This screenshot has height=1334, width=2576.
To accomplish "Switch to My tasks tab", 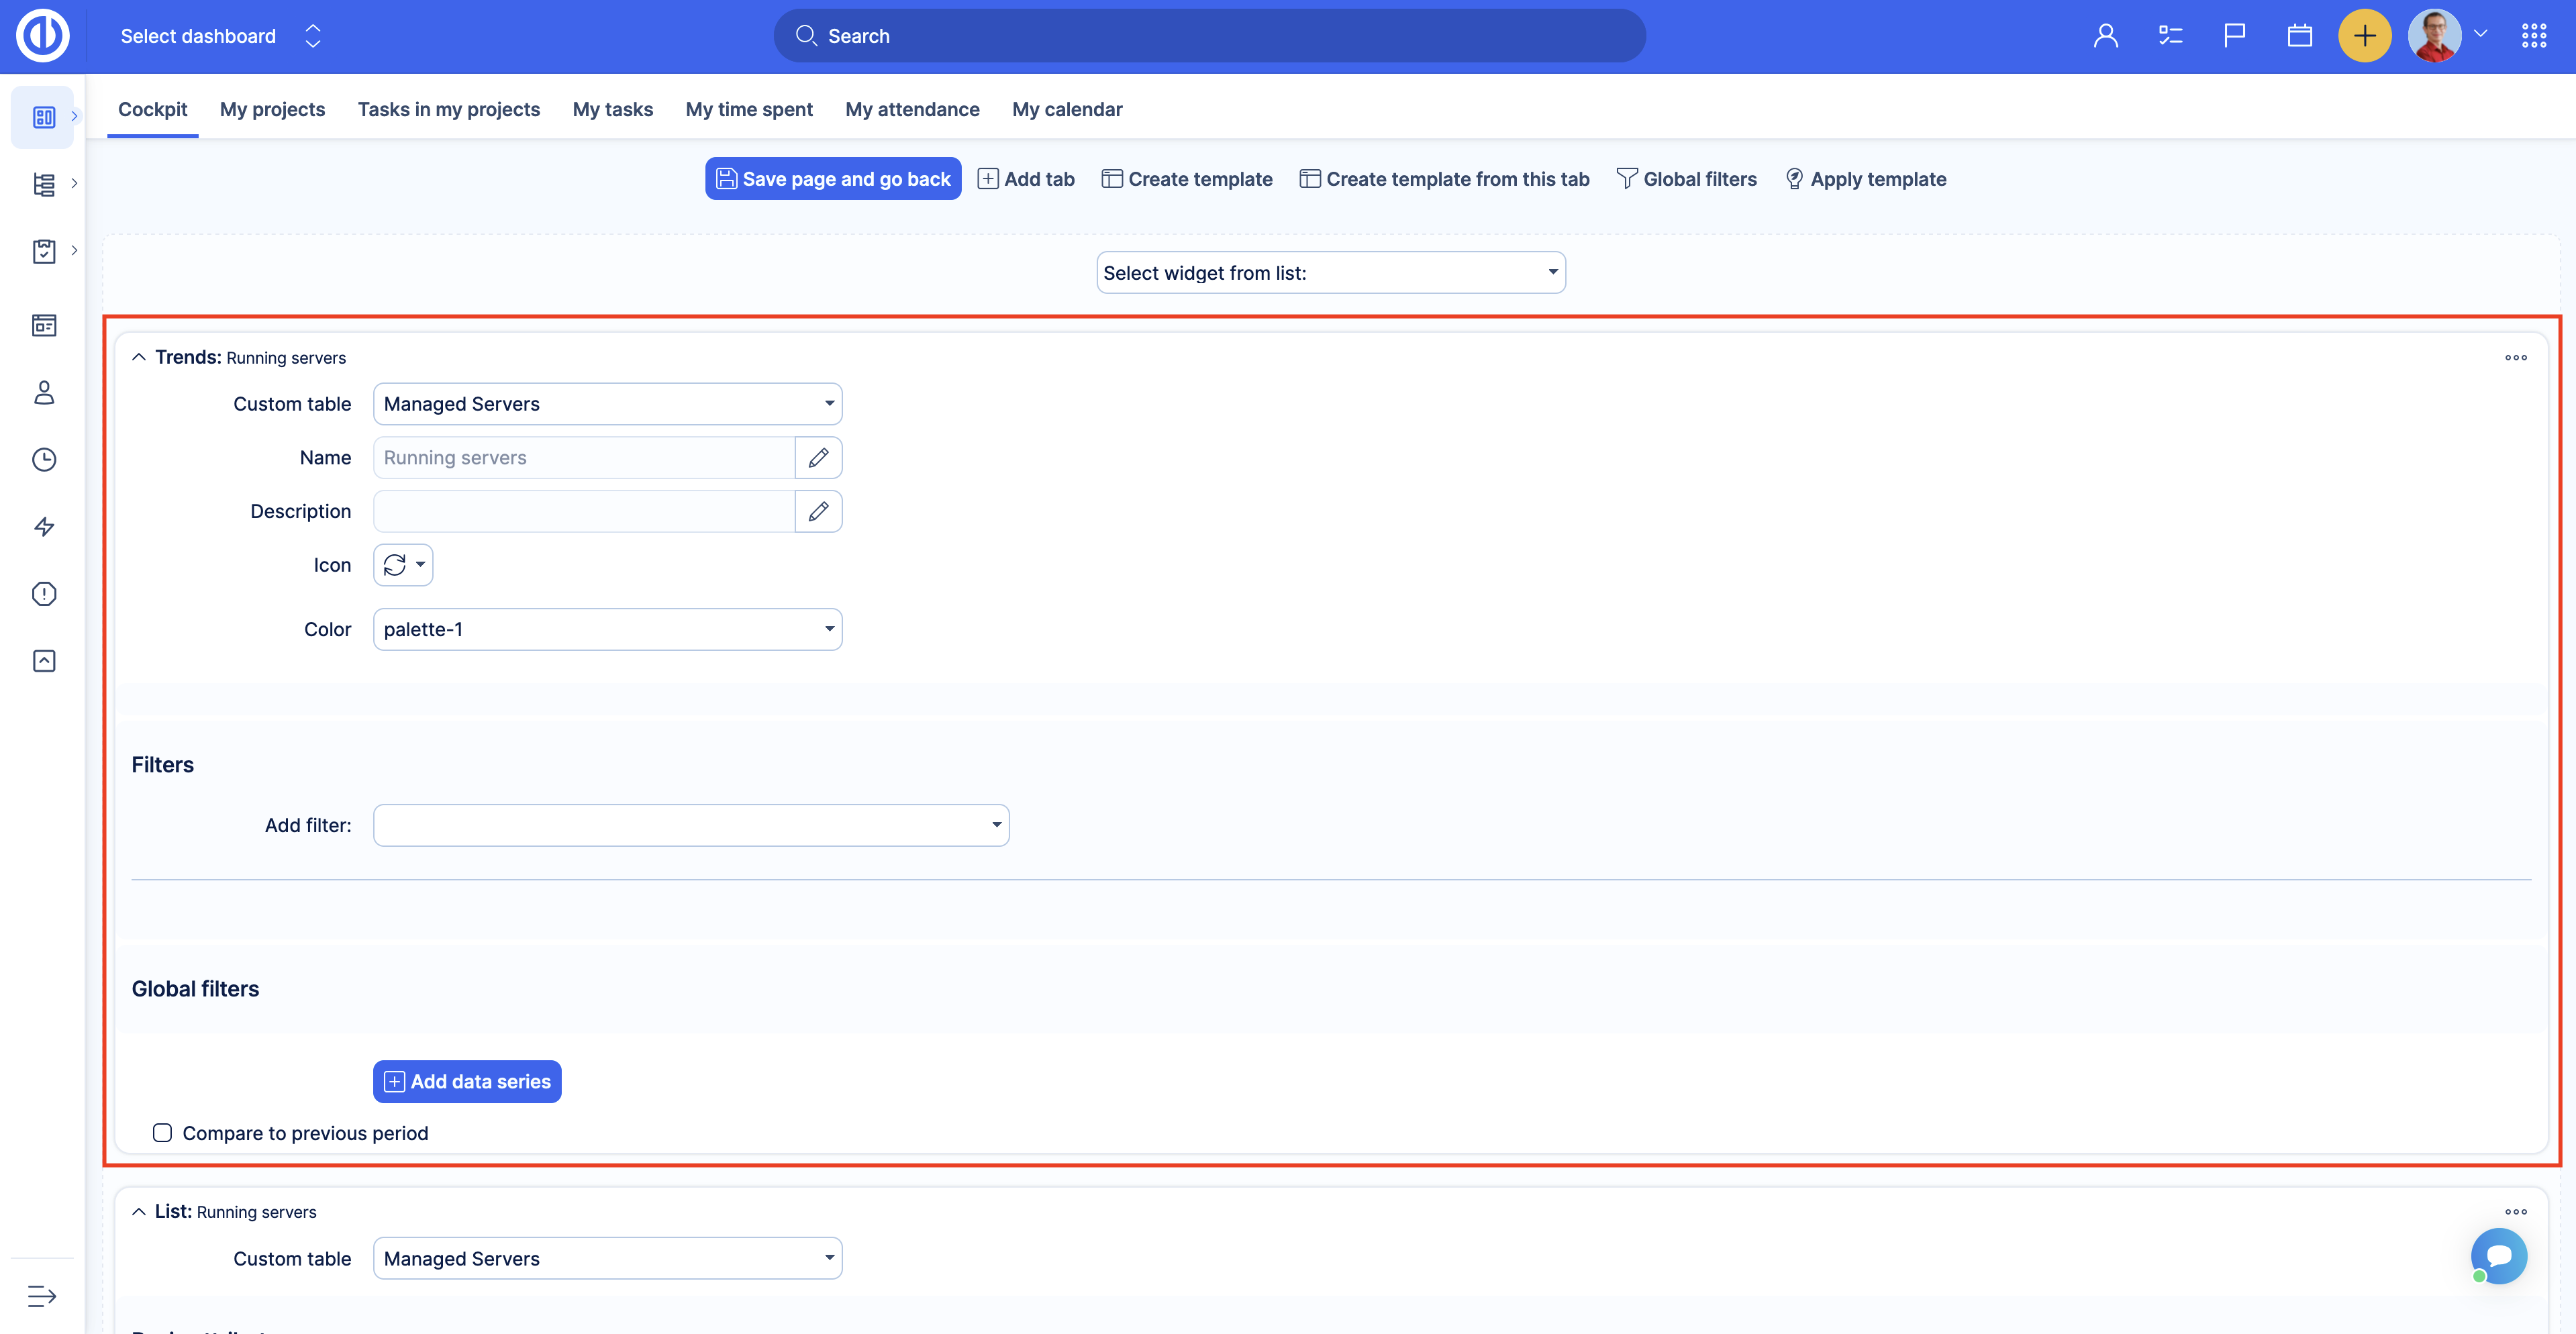I will coord(612,109).
